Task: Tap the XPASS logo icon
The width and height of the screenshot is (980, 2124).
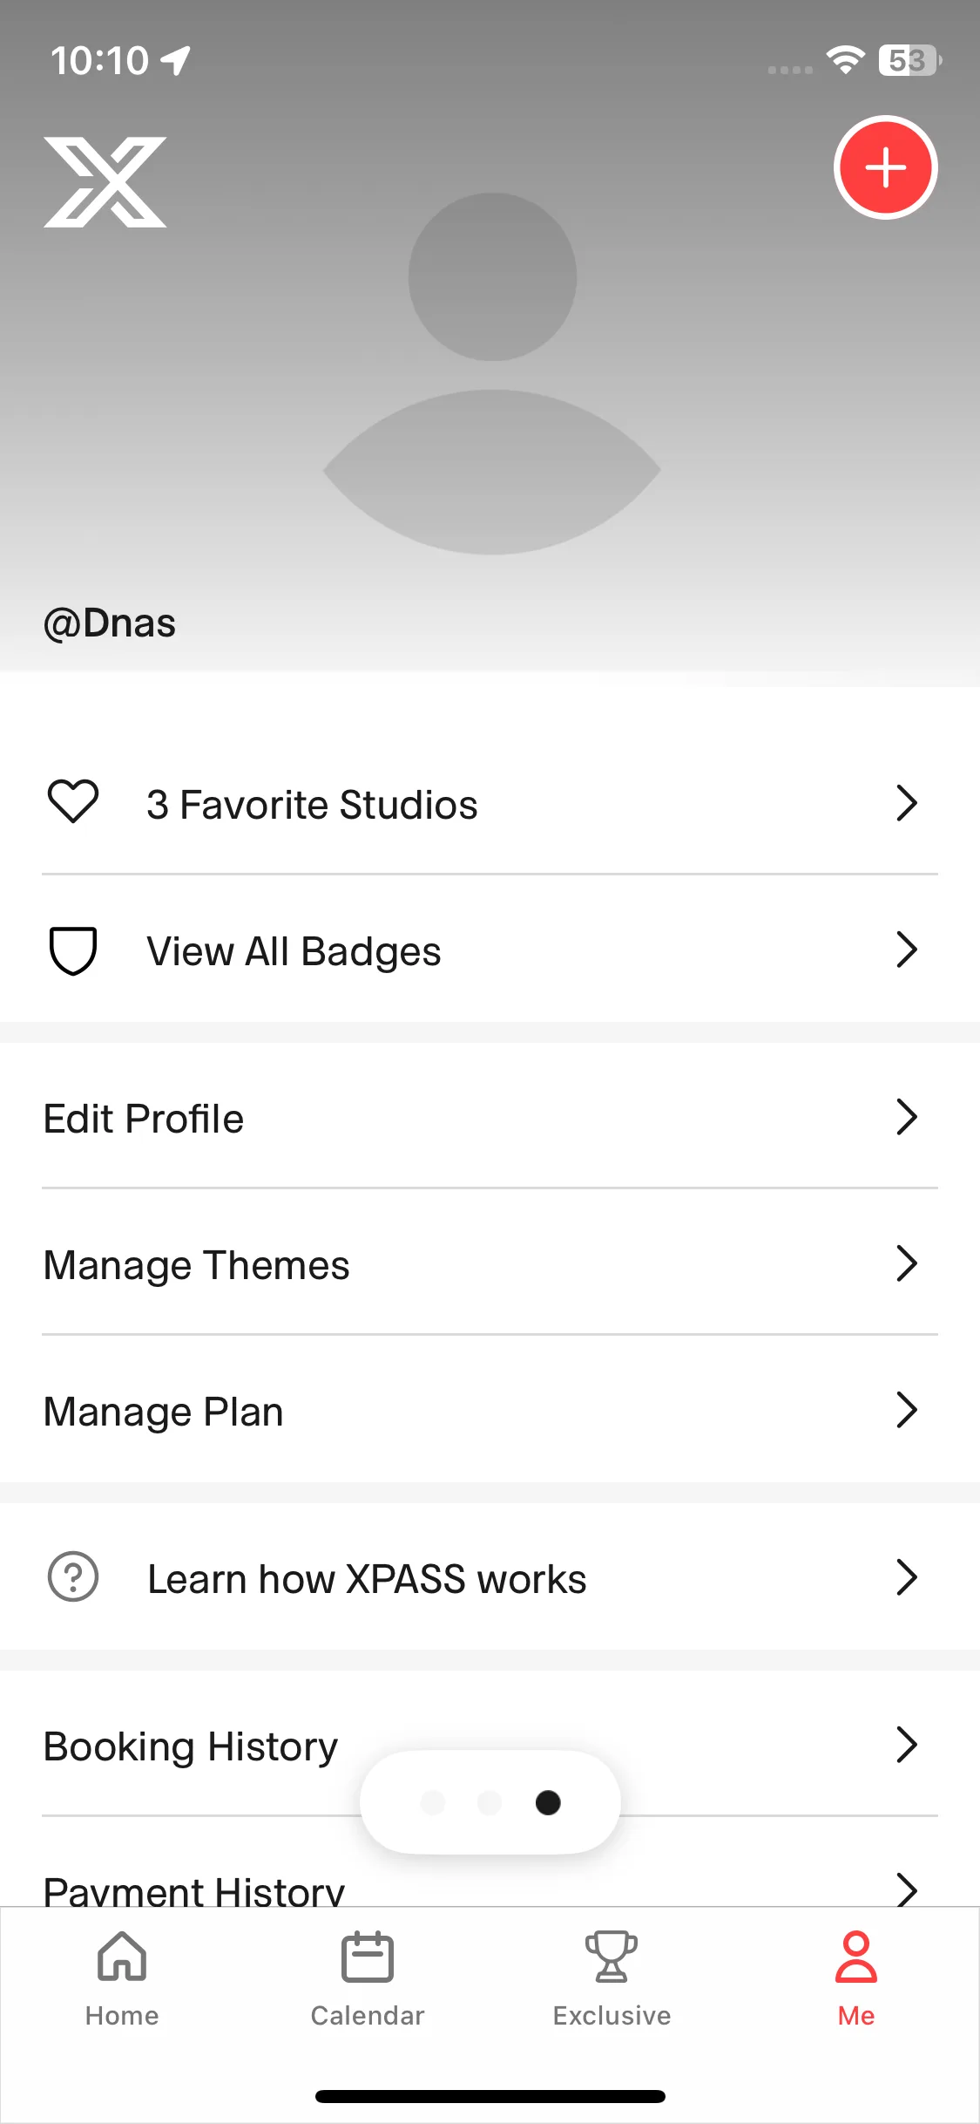Action: [x=105, y=182]
